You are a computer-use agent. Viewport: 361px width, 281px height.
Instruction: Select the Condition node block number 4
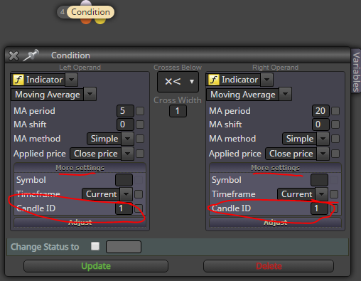(x=63, y=12)
